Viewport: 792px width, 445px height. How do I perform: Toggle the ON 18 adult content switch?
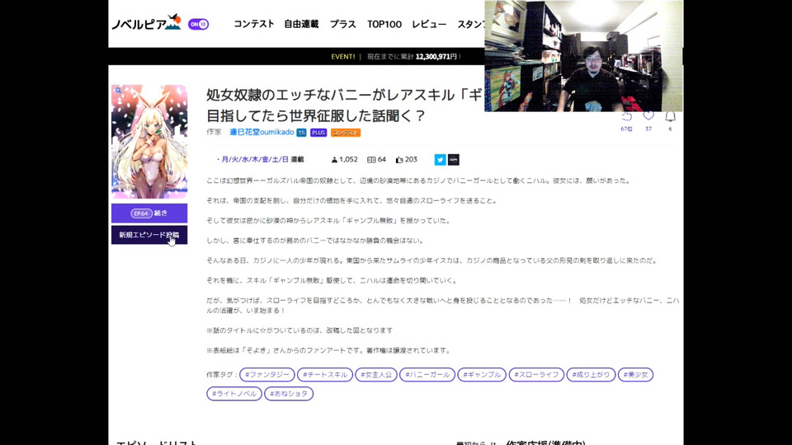199,24
